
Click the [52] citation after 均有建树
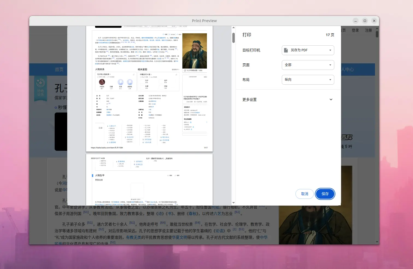pos(101,229)
